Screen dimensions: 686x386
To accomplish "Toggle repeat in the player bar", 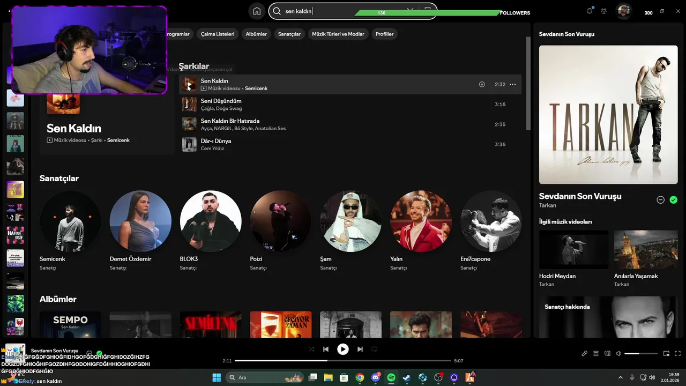I will click(x=375, y=349).
